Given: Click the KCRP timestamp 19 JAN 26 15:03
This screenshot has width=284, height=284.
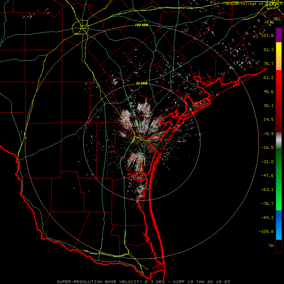Looking at the screenshot, I should click(x=202, y=282).
